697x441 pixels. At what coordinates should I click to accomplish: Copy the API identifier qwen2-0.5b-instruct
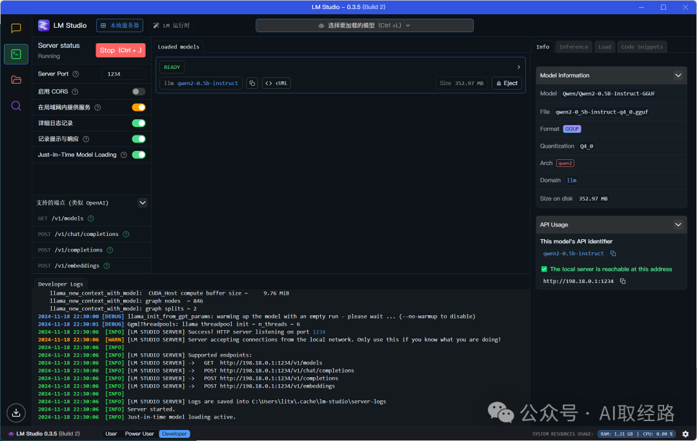(x=613, y=253)
